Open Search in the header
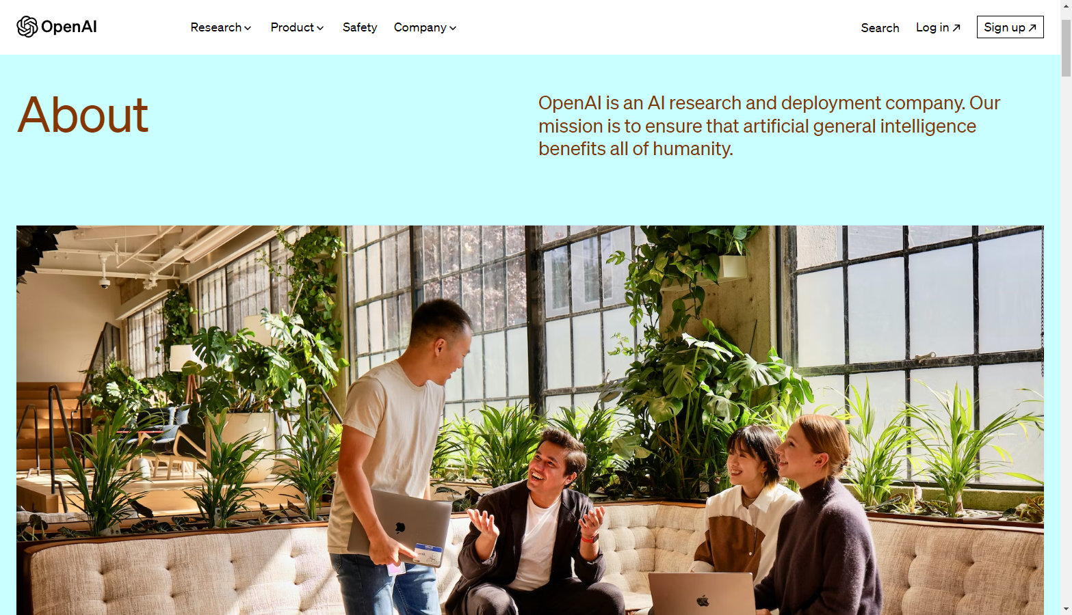 pyautogui.click(x=880, y=27)
